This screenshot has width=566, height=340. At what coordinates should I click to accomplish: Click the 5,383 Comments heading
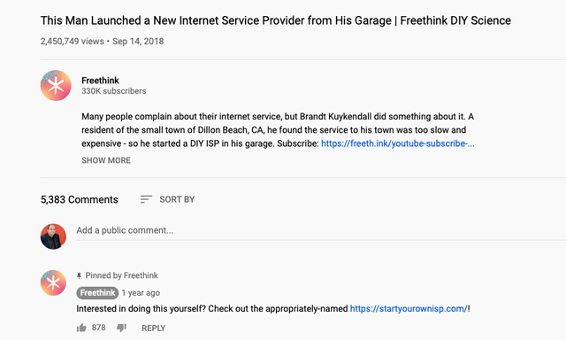[x=79, y=199]
